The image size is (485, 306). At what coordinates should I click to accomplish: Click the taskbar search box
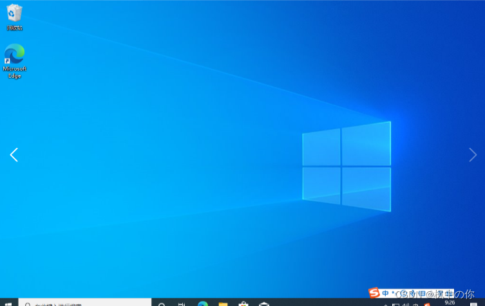pyautogui.click(x=85, y=303)
